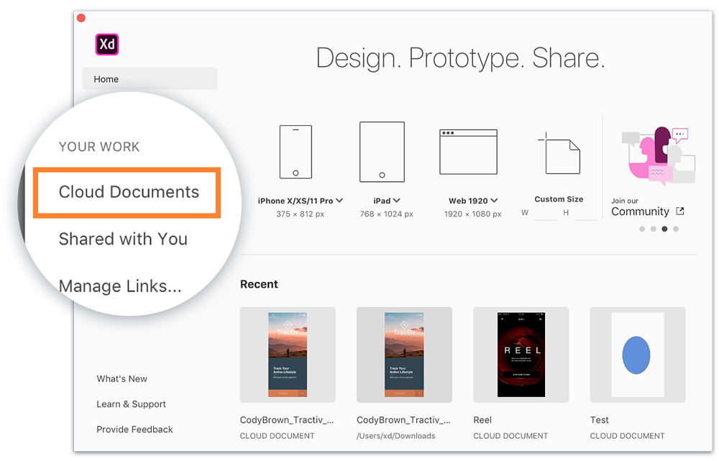Expand the iPad preset dropdown
This screenshot has width=719, height=461.
click(x=398, y=201)
